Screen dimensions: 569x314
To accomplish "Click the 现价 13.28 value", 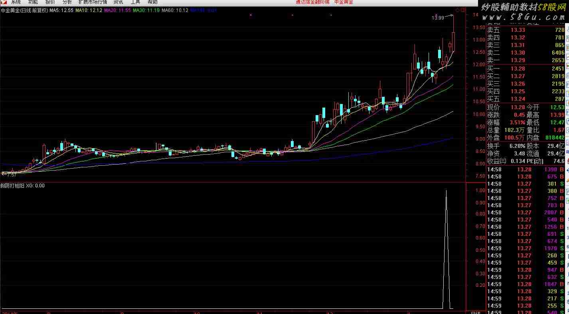I will (518, 107).
